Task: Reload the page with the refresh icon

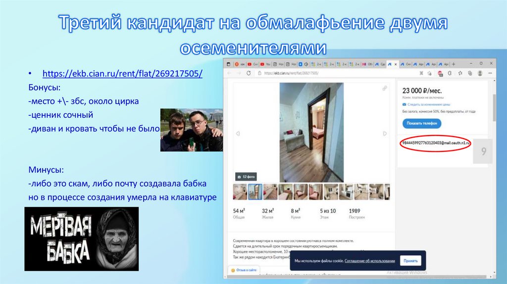Action: coord(249,73)
